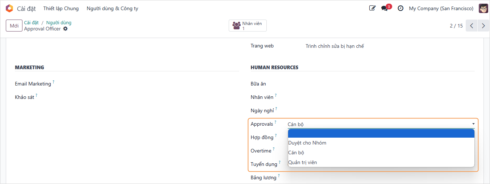Go to previous user record arrow
This screenshot has height=184, width=490.
click(x=472, y=26)
